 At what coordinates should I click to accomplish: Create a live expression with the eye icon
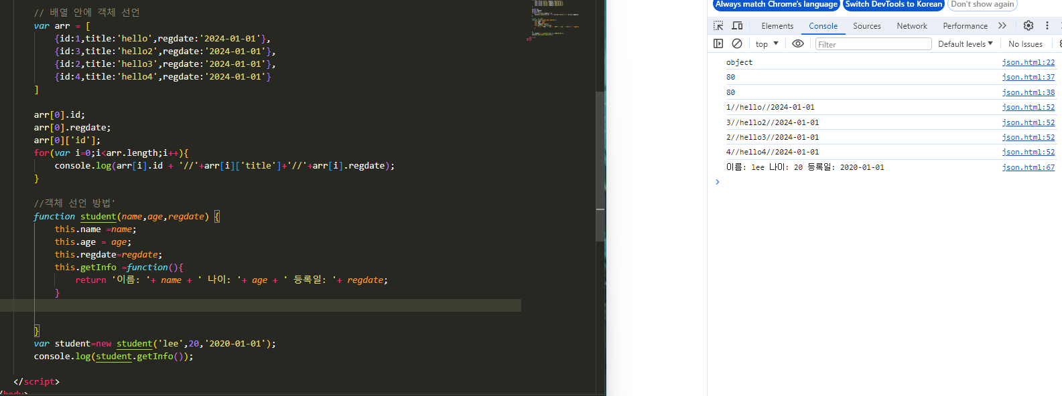coord(798,43)
